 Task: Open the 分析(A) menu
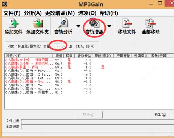click(x=33, y=13)
